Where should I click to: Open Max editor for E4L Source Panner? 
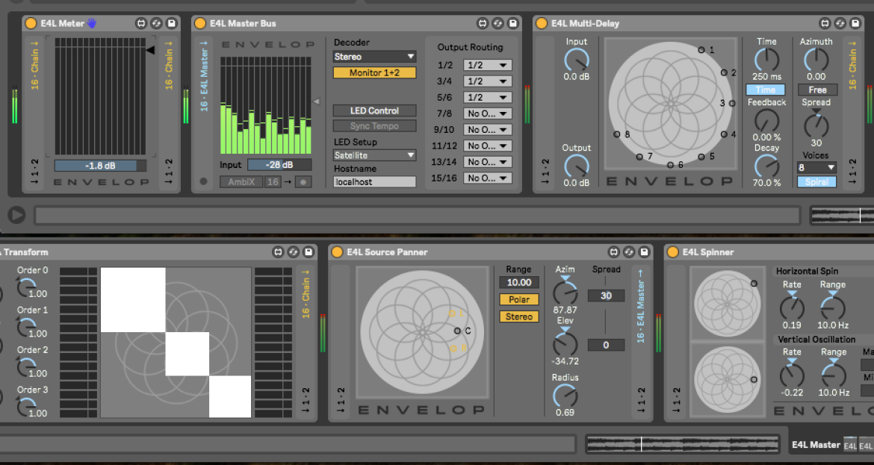tap(614, 252)
